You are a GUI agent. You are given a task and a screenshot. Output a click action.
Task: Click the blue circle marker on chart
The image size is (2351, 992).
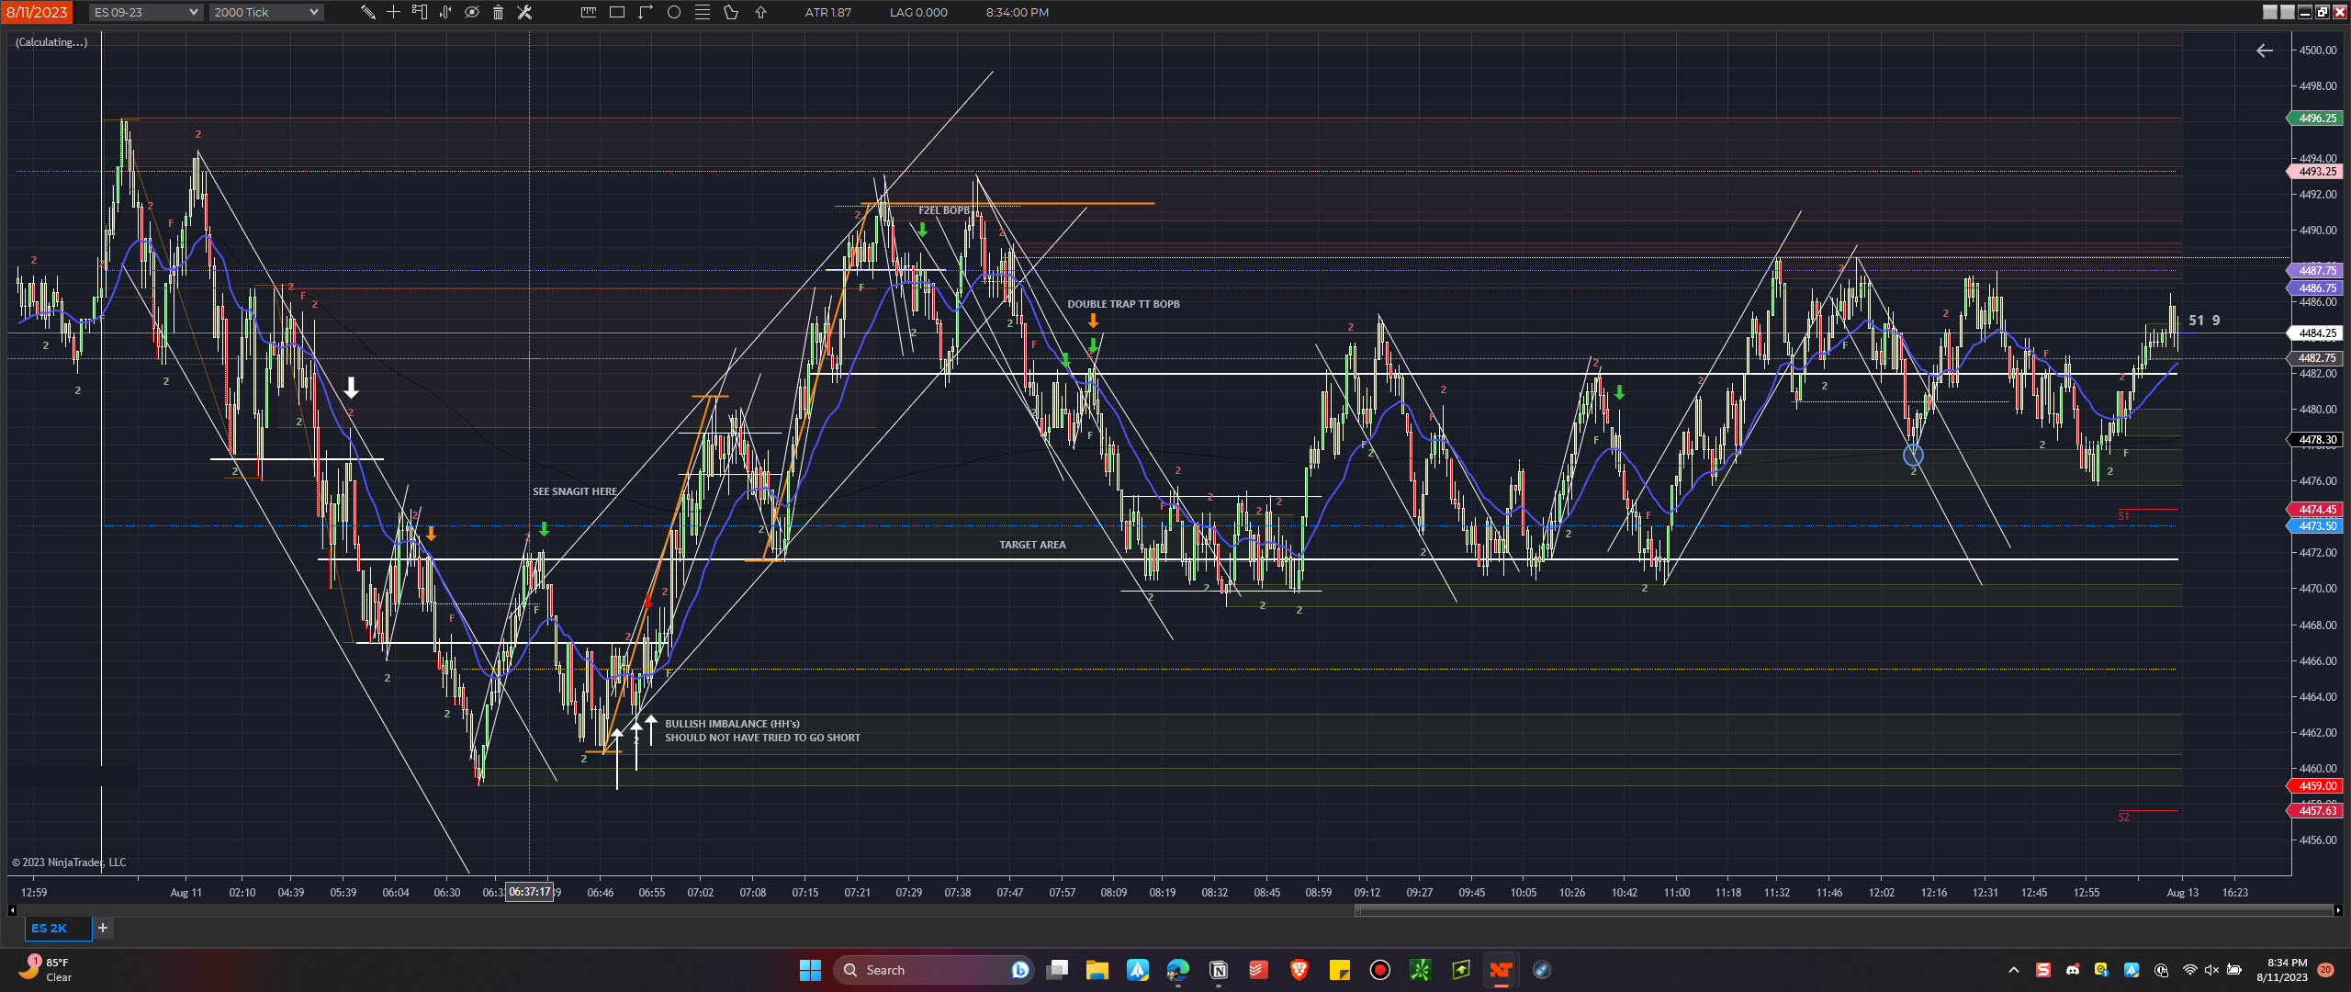pos(1913,455)
